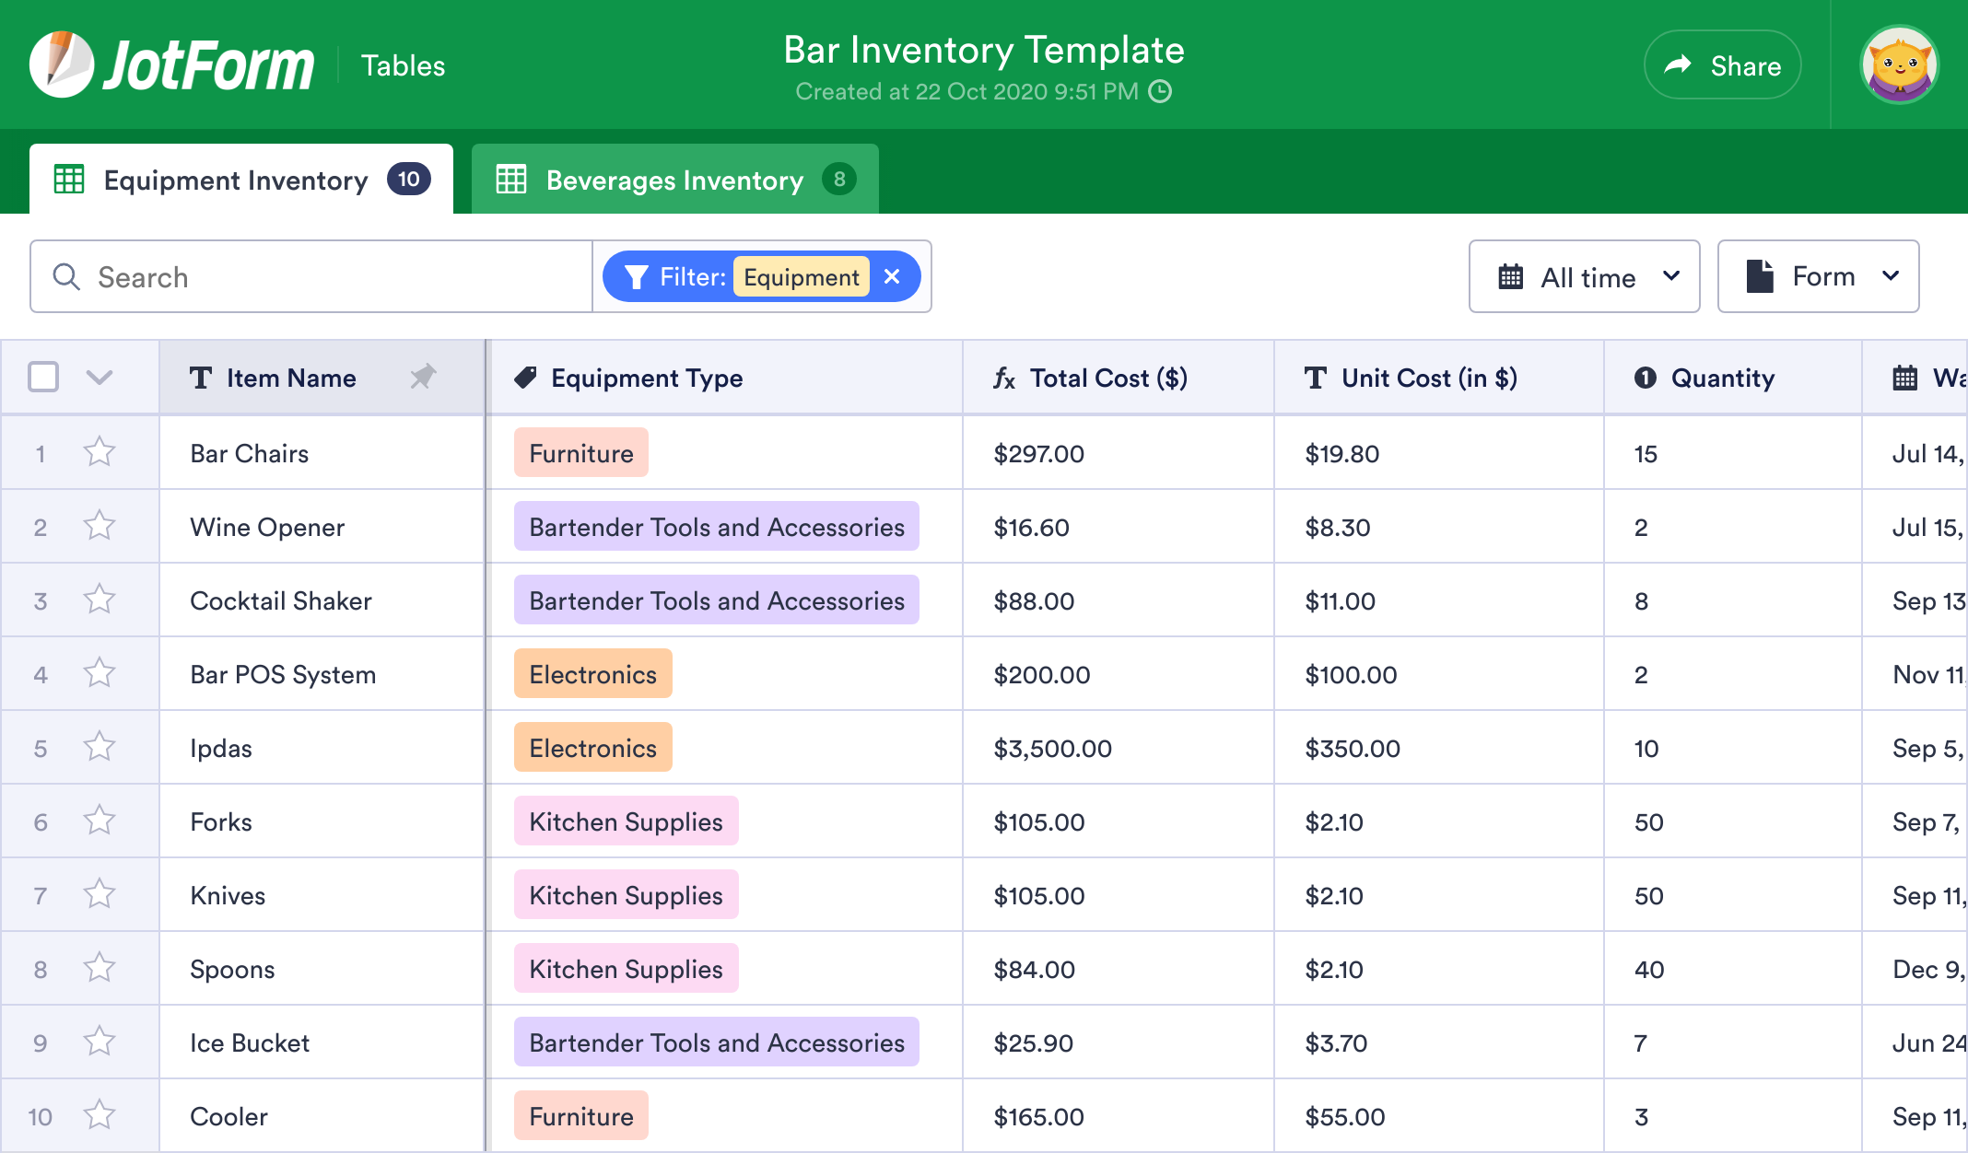Select the Equipment Inventory tab
1968x1153 pixels.
(x=236, y=180)
